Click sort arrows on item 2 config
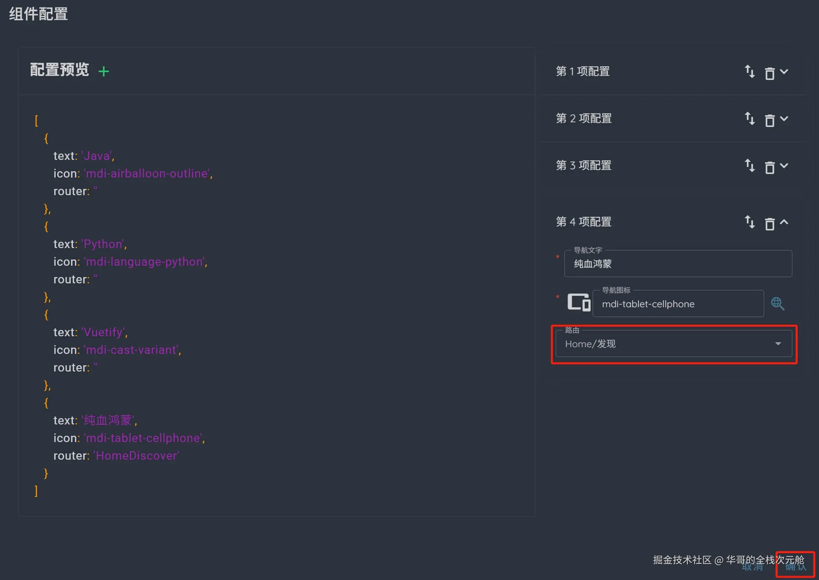Viewport: 819px width, 580px height. coord(750,119)
